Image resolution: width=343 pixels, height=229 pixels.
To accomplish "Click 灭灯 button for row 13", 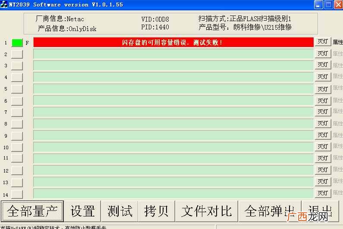I will pyautogui.click(x=323, y=182).
